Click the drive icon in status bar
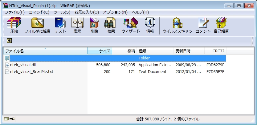The width and height of the screenshot is (257, 125). [6, 119]
